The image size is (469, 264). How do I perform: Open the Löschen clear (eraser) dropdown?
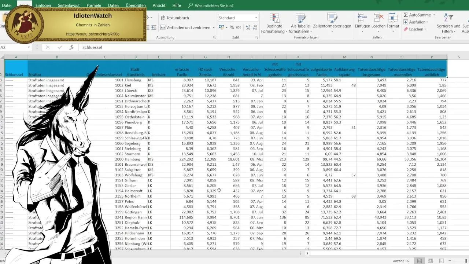[x=415, y=29]
